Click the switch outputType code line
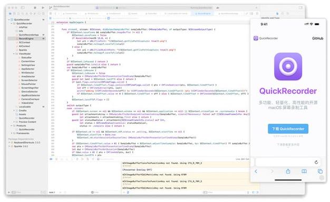Image resolution: width=330 pixels, height=202 pixels. click(x=79, y=105)
